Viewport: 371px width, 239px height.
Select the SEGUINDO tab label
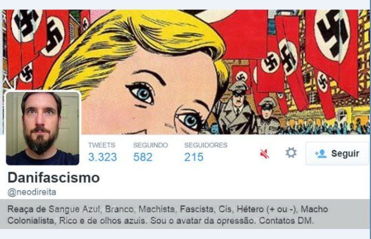(151, 145)
